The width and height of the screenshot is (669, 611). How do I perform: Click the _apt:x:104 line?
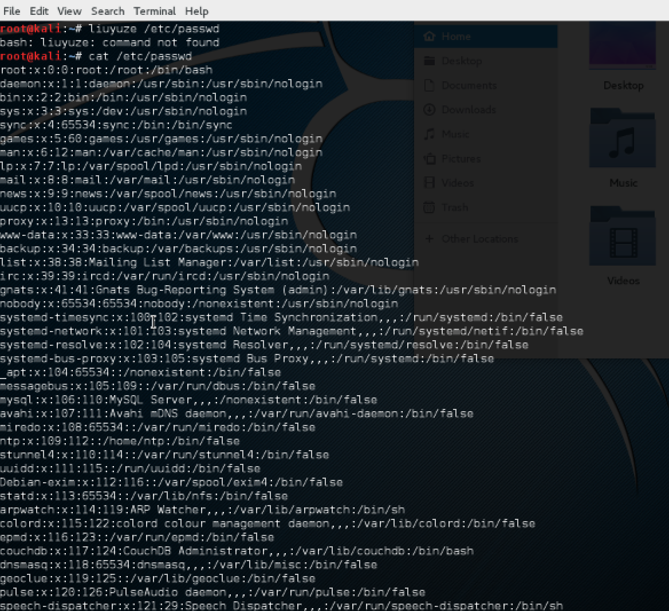141,372
